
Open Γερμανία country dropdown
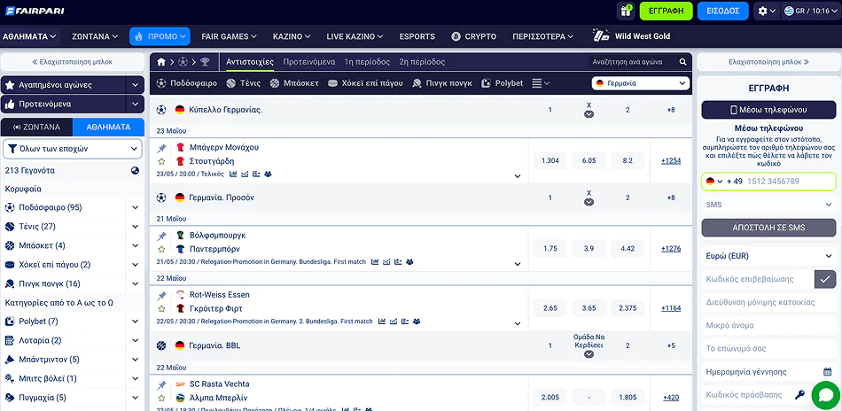[641, 83]
